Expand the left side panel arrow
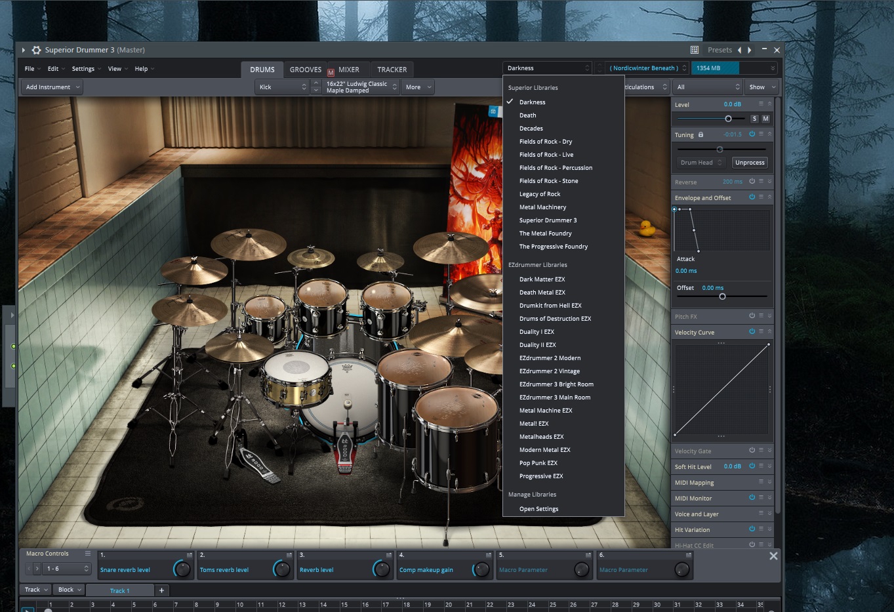This screenshot has width=894, height=612. coord(12,316)
